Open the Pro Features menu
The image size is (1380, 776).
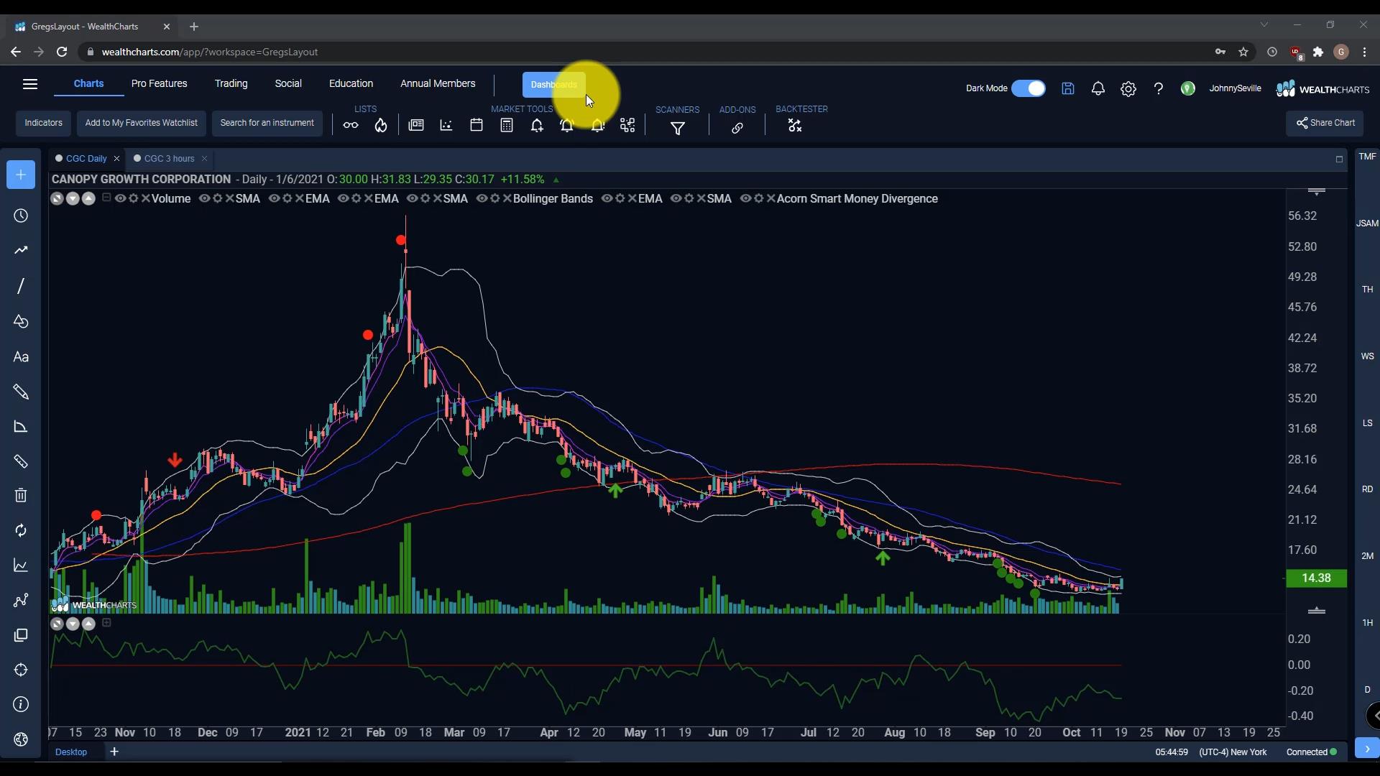click(x=160, y=83)
